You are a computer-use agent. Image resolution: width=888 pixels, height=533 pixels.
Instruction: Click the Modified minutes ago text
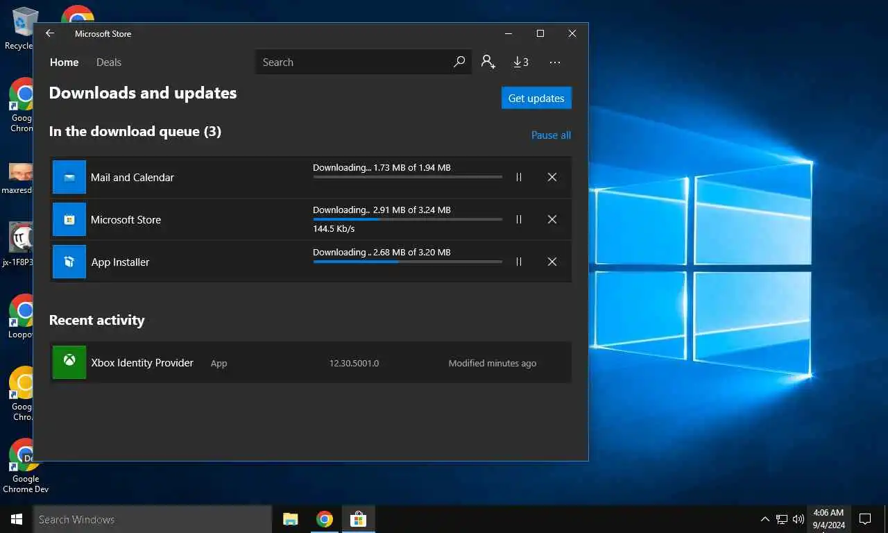493,363
